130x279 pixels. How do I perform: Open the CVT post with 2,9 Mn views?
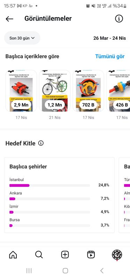21,91
